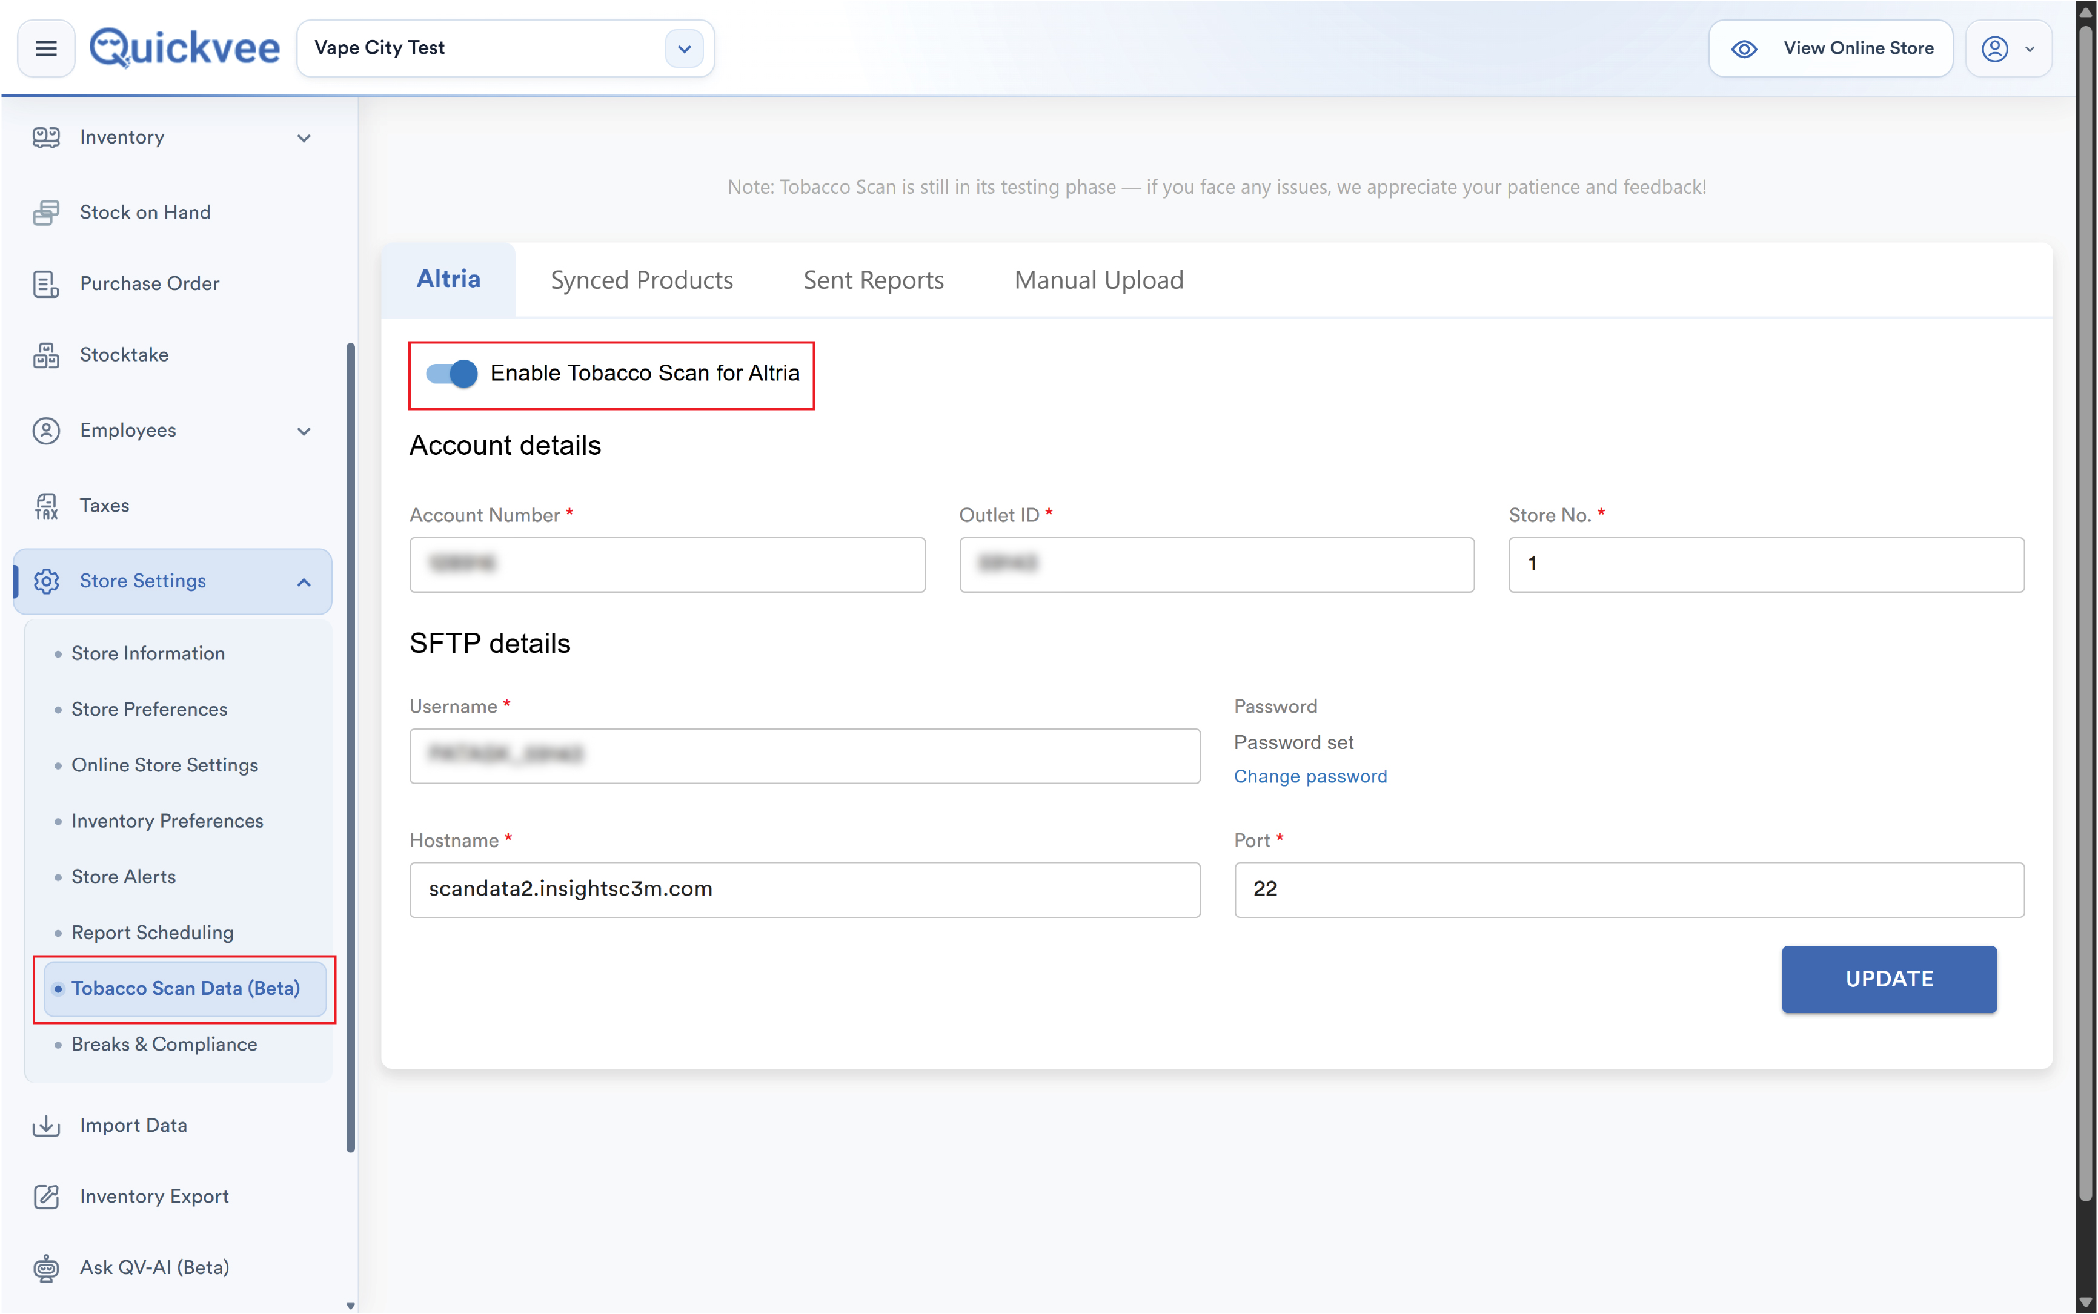Click the Quickvee logo
This screenshot has width=2098, height=1314.
pos(184,48)
